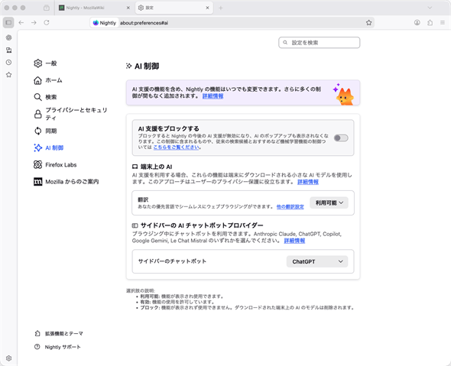Click the Nightly identity badge in address bar
451x366 pixels.
click(x=105, y=23)
